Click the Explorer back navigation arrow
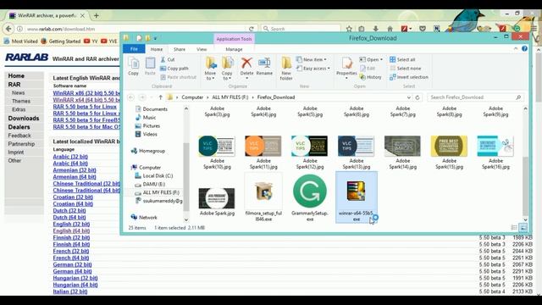The image size is (542, 305). click(131, 97)
